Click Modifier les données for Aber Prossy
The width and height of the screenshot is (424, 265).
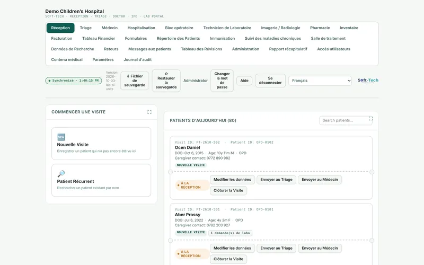pos(232,248)
